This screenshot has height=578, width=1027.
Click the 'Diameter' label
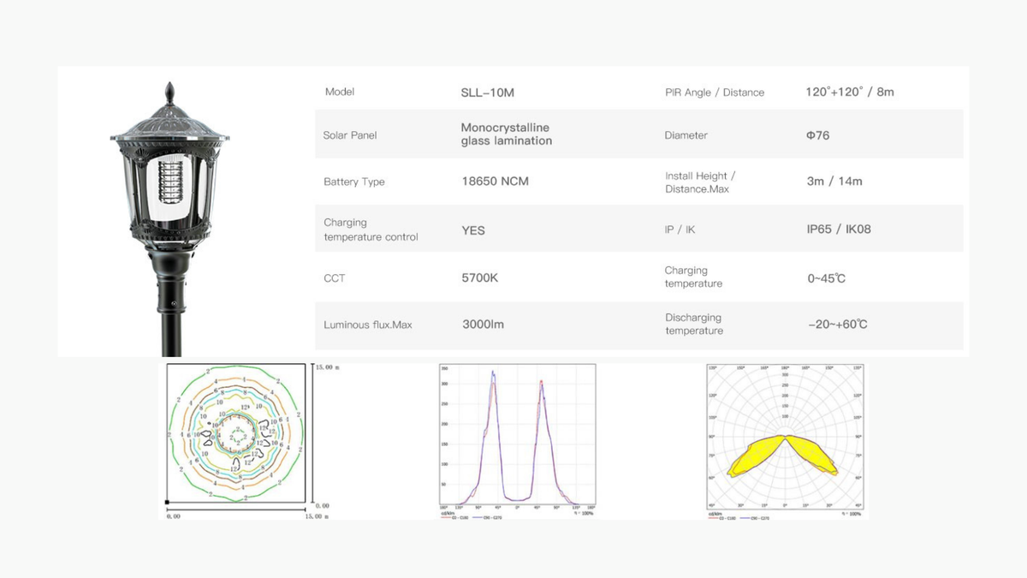pos(686,135)
